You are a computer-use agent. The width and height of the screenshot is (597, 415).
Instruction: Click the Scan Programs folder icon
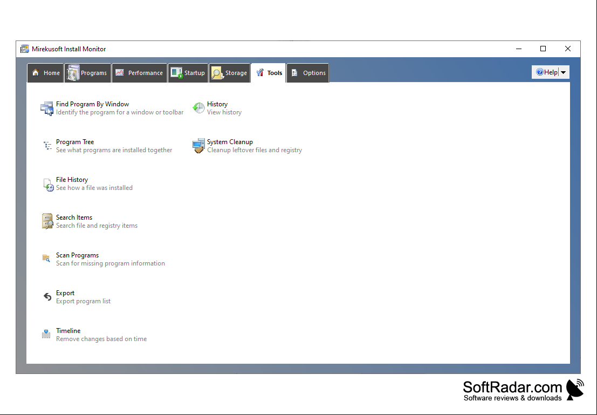click(x=46, y=258)
